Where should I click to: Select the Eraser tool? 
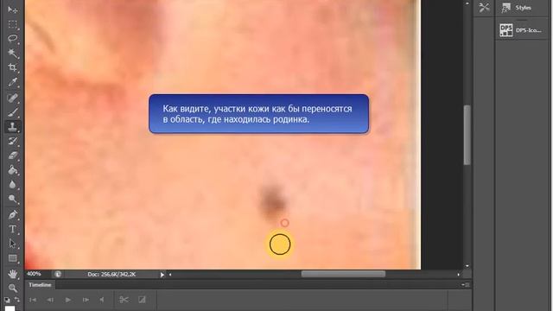point(13,155)
